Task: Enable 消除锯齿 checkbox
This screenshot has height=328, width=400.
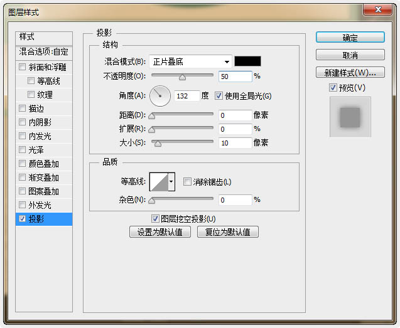Action: point(187,182)
